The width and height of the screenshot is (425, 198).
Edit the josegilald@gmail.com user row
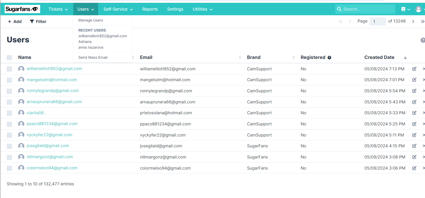coord(414,146)
